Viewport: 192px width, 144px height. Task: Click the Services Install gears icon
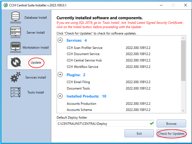pos(16,77)
